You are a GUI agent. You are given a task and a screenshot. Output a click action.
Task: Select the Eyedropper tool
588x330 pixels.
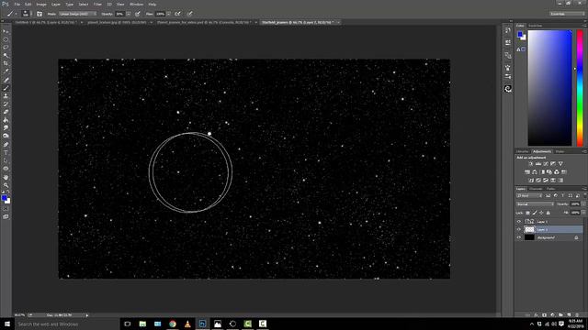[x=6, y=71]
